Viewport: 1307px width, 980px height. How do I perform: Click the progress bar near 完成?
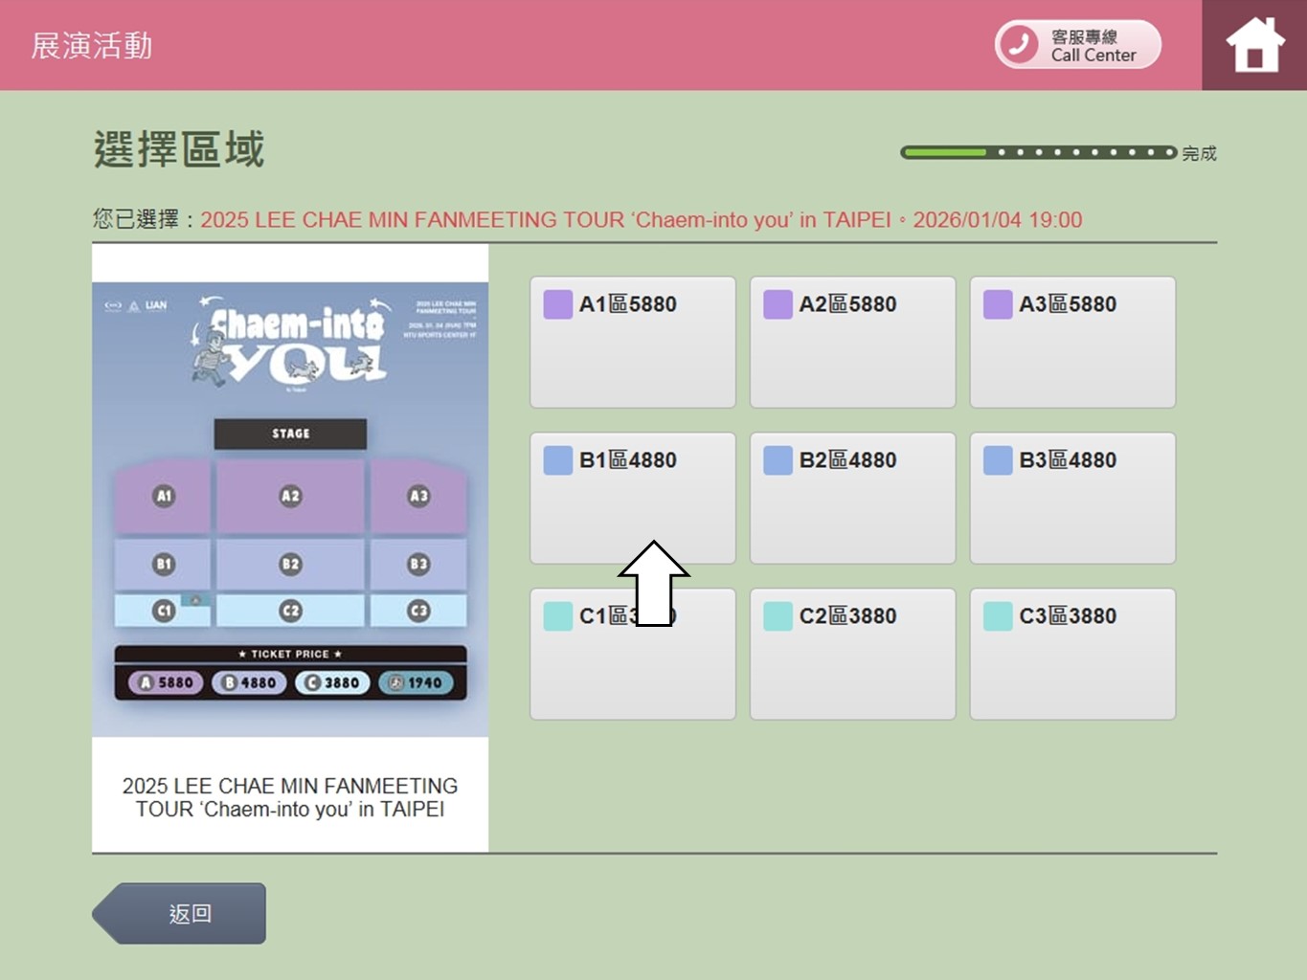coord(1038,152)
